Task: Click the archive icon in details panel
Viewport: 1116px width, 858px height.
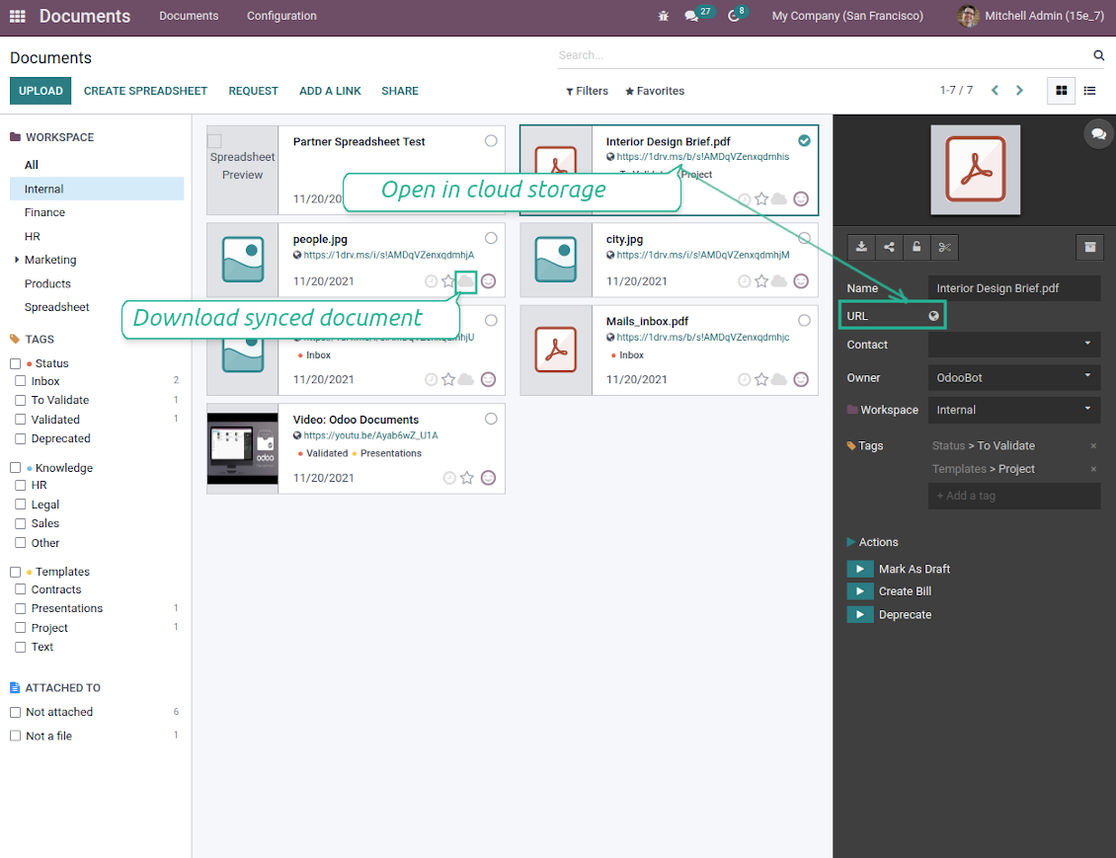Action: [1089, 247]
